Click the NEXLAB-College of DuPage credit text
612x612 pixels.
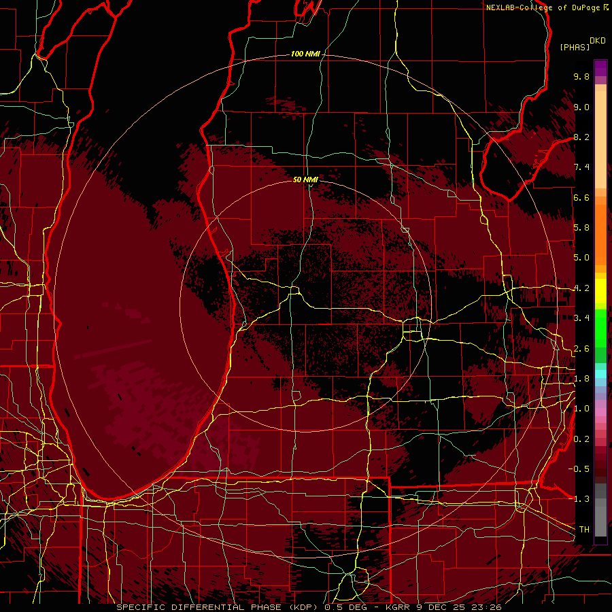pyautogui.click(x=543, y=7)
